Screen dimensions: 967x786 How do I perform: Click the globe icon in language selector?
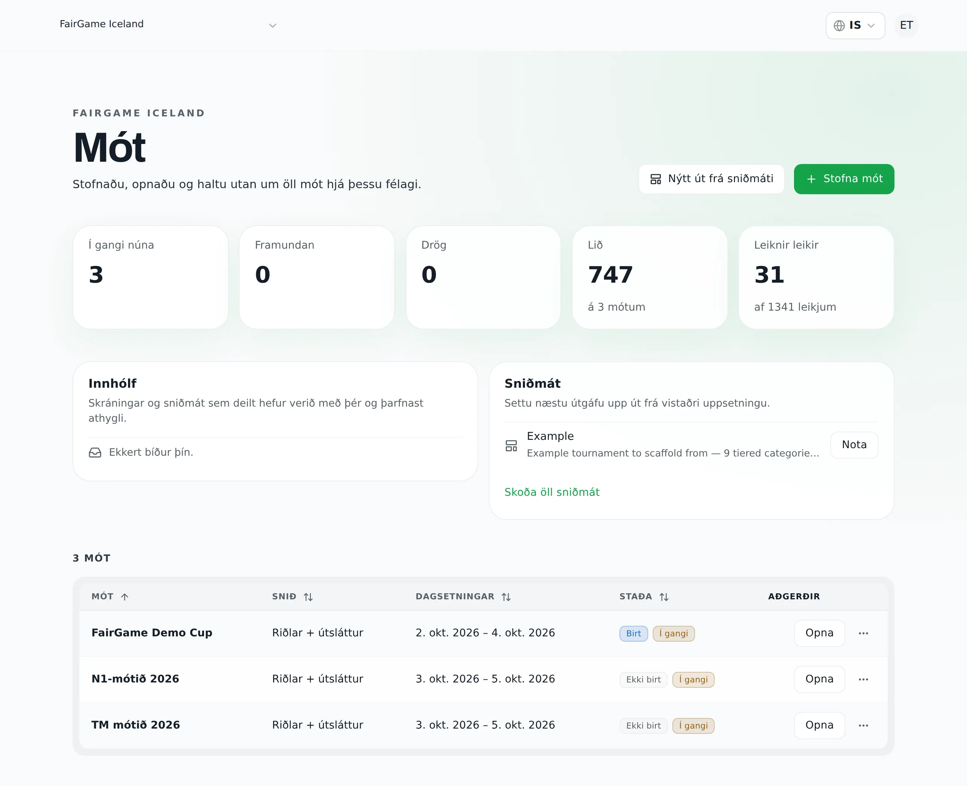839,25
